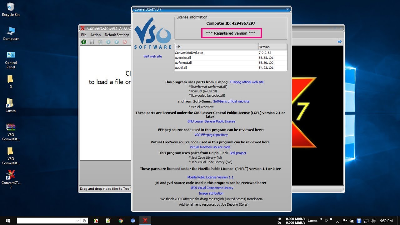Click the volume speaker tray icon
The height and width of the screenshot is (225, 400).
(373, 221)
